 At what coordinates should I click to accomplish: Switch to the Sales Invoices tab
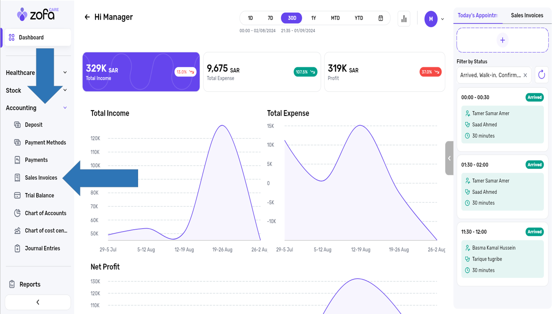point(527,16)
